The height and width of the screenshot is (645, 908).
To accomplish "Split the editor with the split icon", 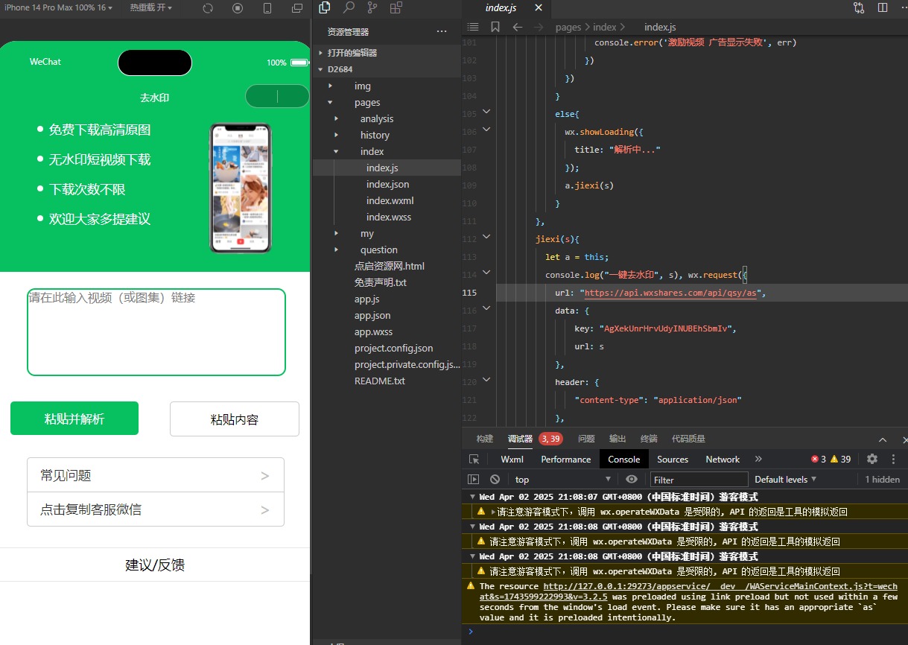I will tap(883, 8).
